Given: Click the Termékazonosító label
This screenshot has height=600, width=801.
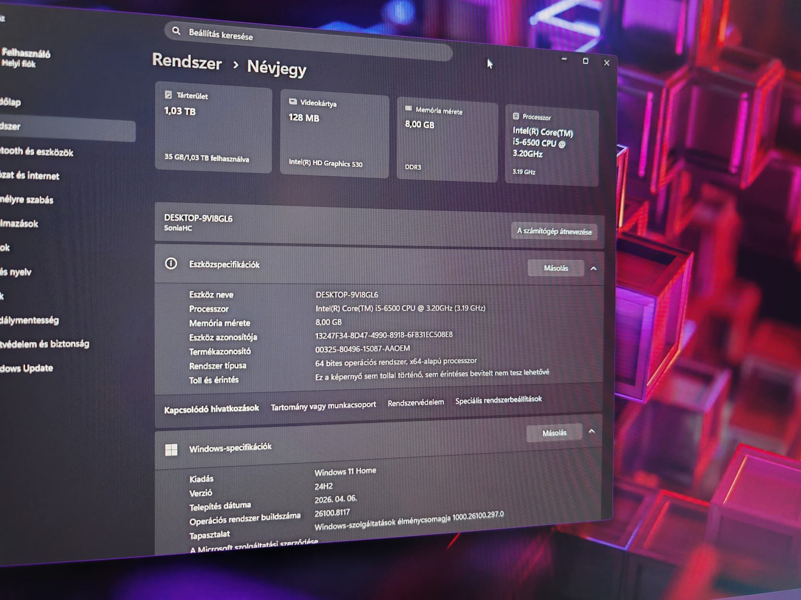Looking at the screenshot, I should click(x=220, y=351).
